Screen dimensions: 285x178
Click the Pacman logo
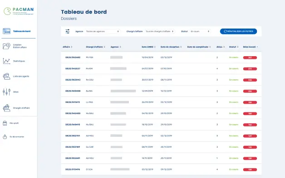[x=19, y=11]
